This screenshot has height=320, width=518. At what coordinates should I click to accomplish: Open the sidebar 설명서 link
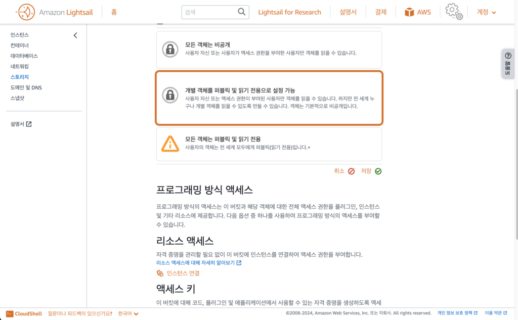[21, 124]
